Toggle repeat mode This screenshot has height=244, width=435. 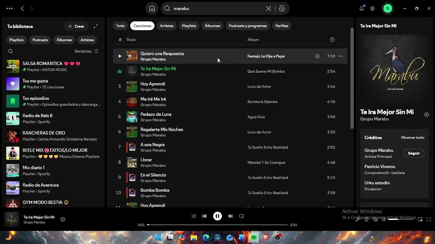[241, 216]
